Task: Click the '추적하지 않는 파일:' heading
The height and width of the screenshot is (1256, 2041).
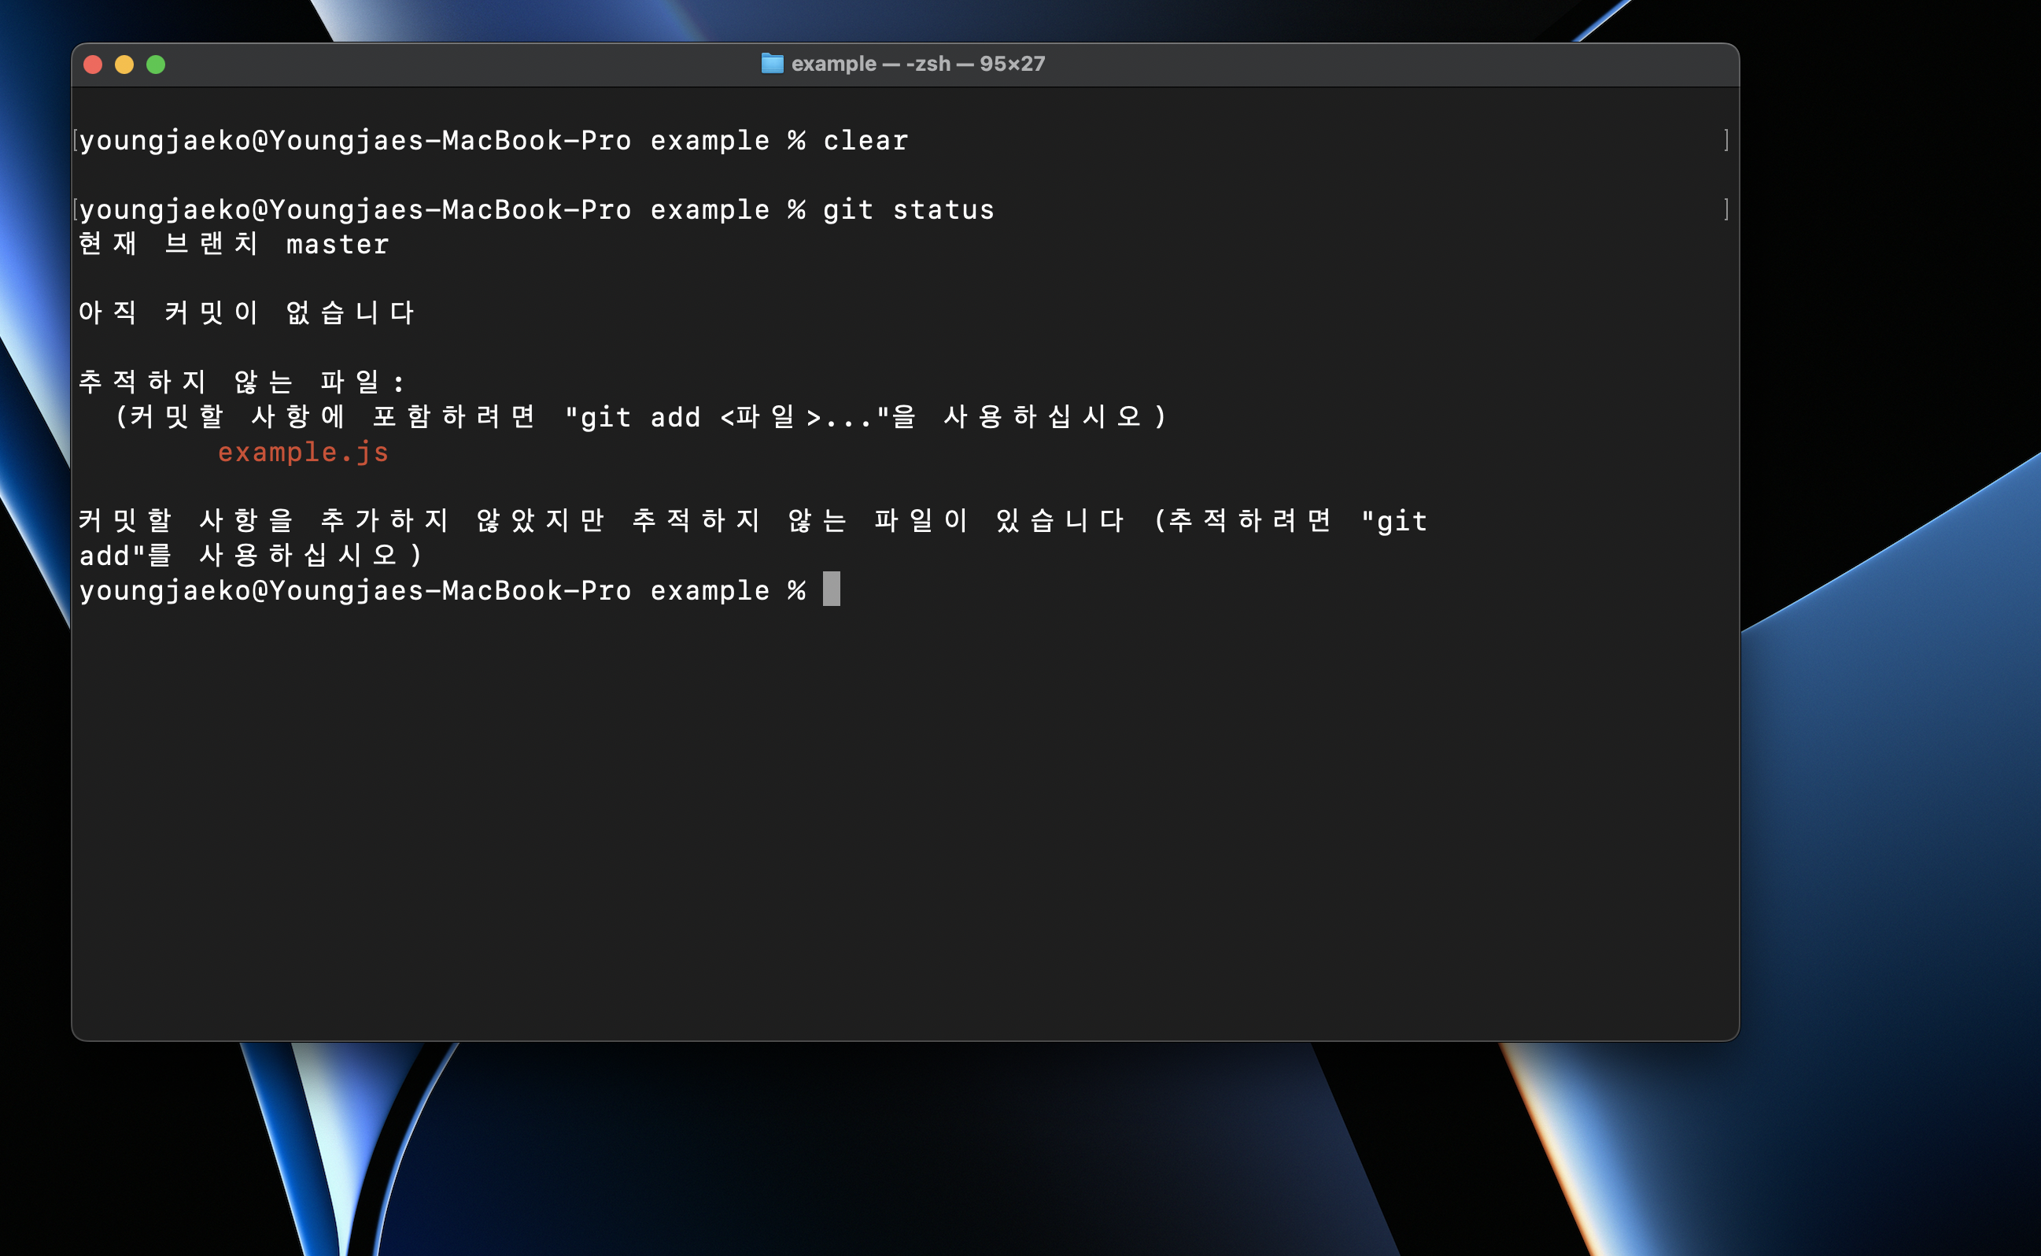Action: [x=242, y=381]
